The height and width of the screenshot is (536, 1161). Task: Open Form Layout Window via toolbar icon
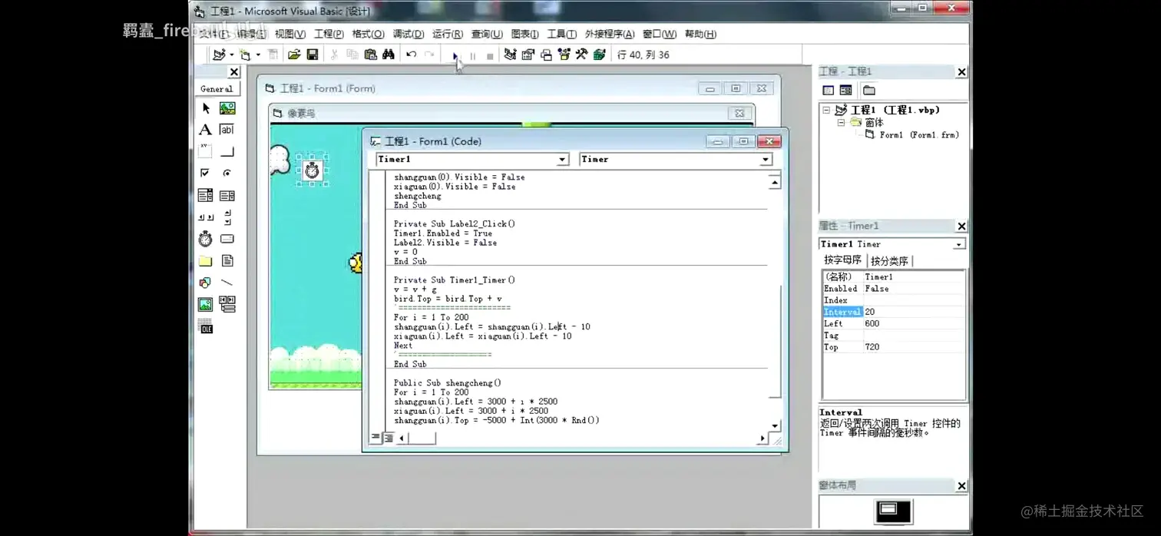[x=546, y=55]
